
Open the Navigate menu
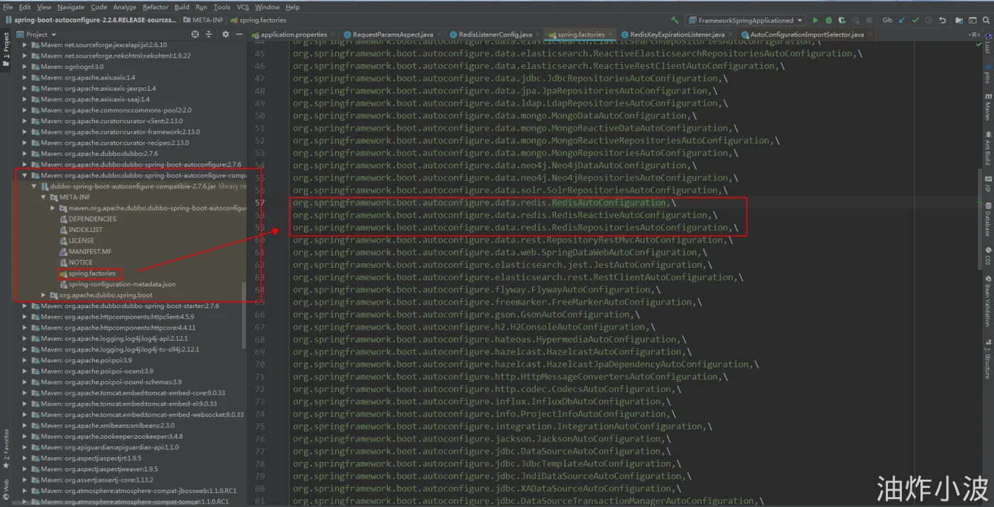pyautogui.click(x=71, y=6)
